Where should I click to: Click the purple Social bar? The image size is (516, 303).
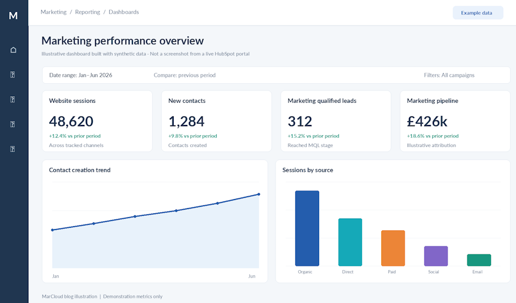(436, 256)
